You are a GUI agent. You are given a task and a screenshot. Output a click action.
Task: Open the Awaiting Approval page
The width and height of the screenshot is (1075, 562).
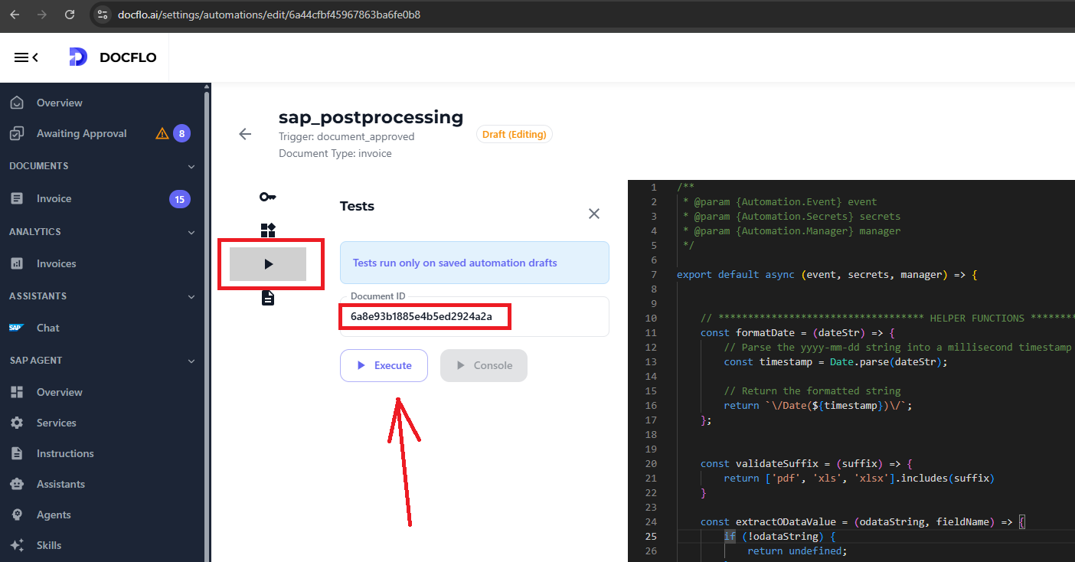point(81,133)
